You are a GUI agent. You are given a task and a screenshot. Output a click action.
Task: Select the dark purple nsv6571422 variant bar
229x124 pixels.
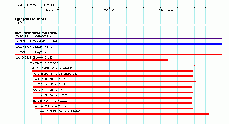118,39
